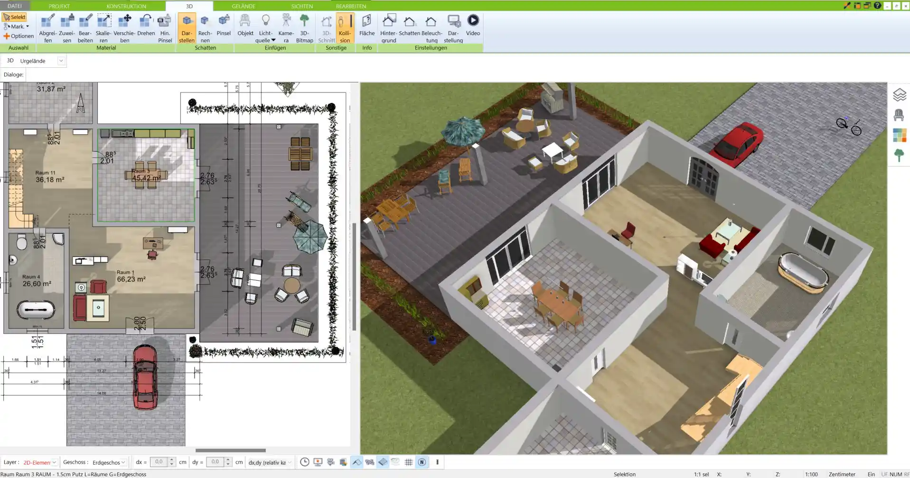This screenshot has width=910, height=478.
Task: Click the dx value input field
Action: (159, 462)
